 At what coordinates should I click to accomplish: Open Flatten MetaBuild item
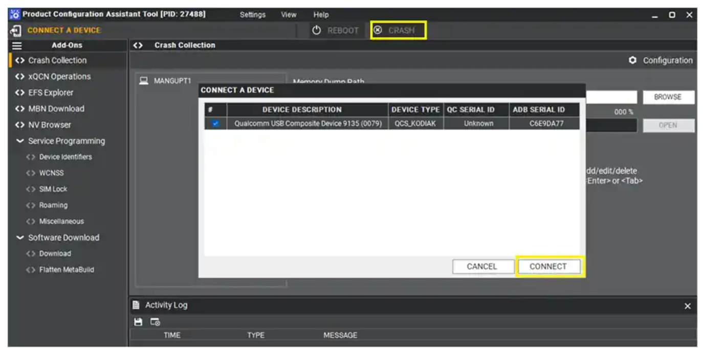(x=67, y=270)
